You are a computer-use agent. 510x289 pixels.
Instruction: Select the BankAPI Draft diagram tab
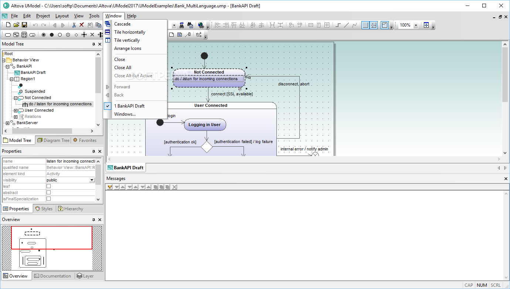[x=125, y=168]
